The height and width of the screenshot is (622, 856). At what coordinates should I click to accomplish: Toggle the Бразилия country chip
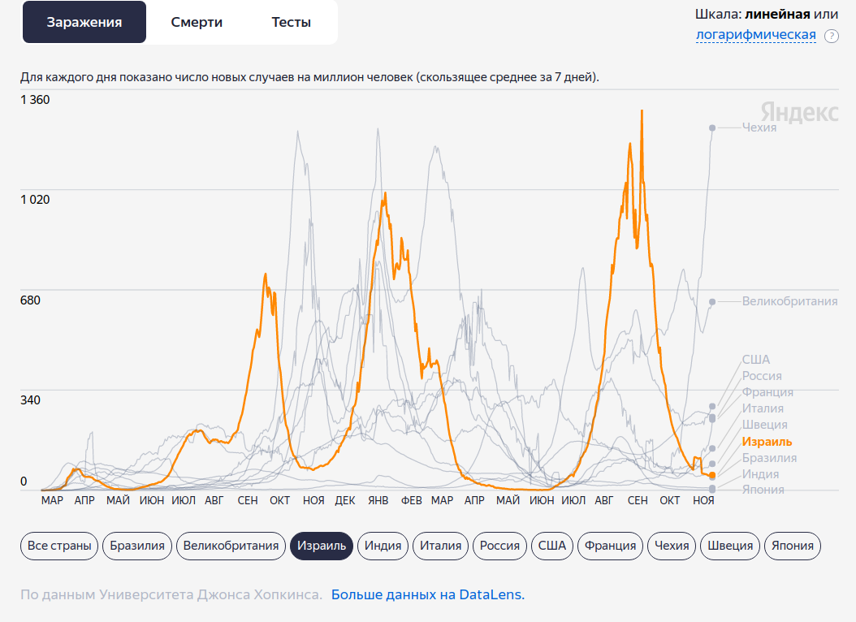click(137, 546)
